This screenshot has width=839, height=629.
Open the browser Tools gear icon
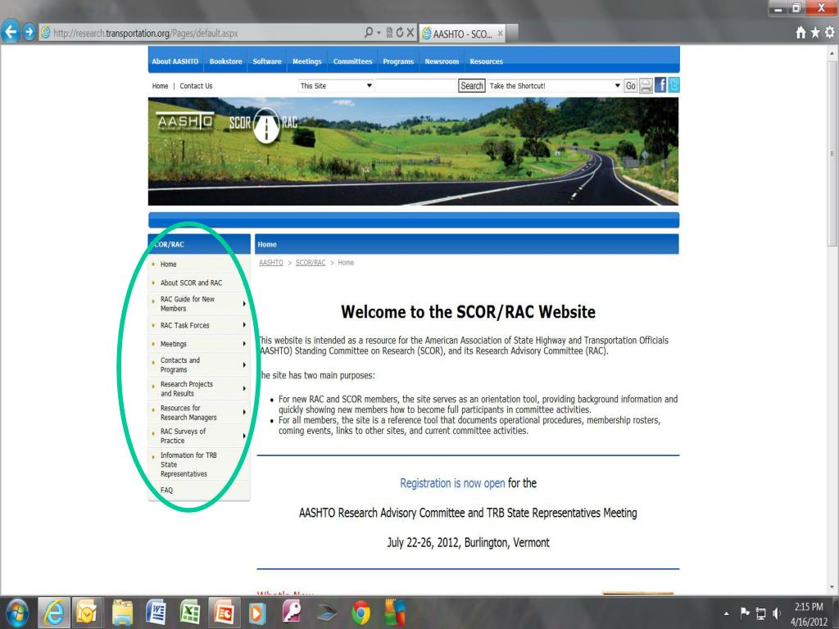click(x=829, y=33)
